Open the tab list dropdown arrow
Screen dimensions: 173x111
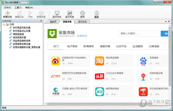click(x=166, y=22)
